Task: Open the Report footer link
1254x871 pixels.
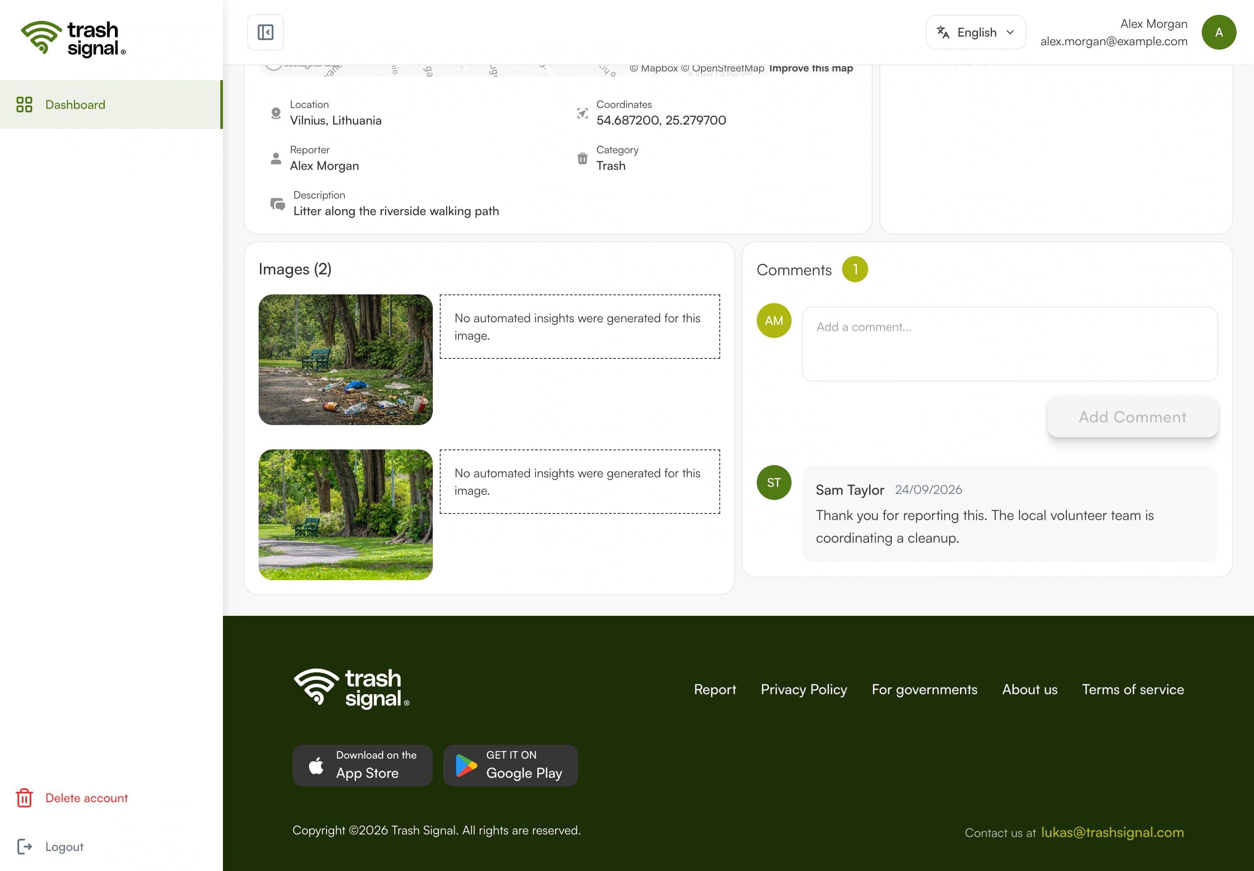Action: [715, 689]
